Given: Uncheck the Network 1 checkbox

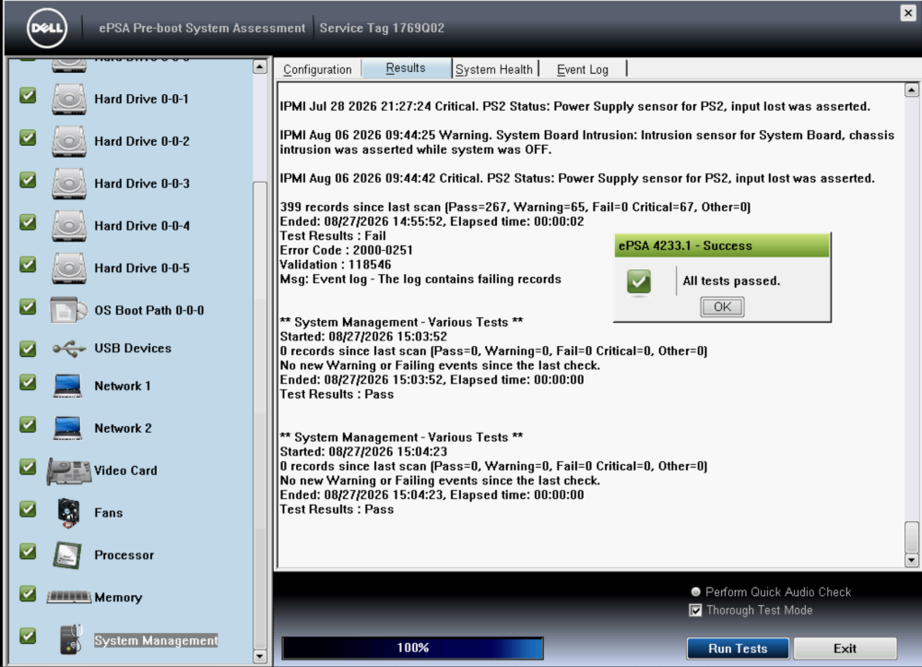Looking at the screenshot, I should tap(28, 382).
